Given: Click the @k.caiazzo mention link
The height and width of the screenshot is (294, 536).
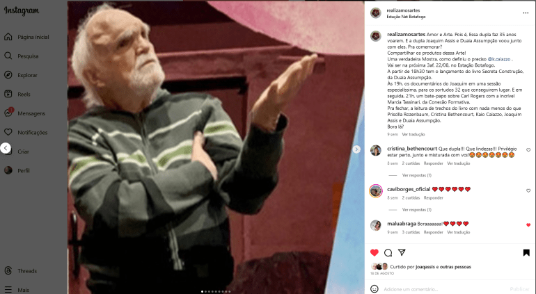Looking at the screenshot, I should (498, 59).
